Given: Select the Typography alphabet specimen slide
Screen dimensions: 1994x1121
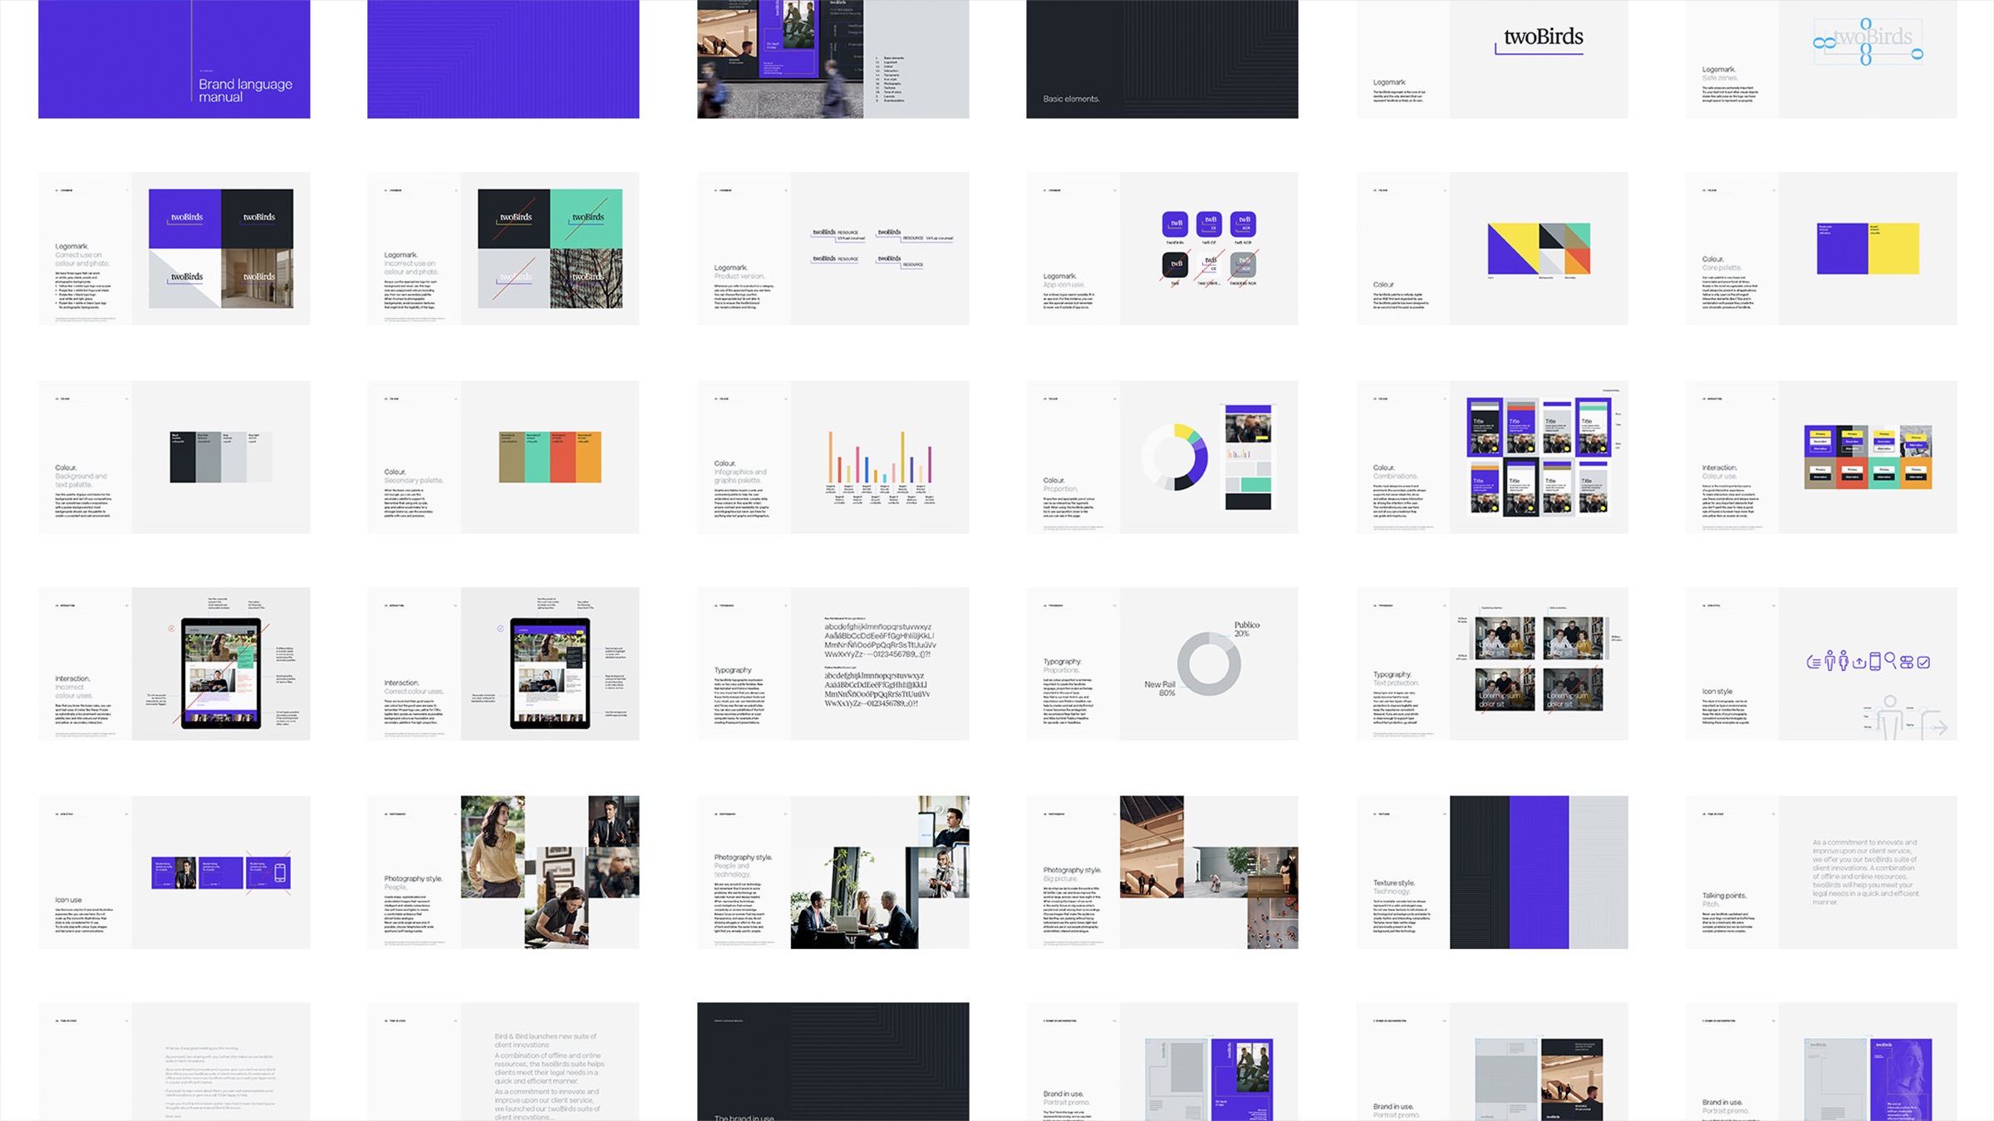Looking at the screenshot, I should [832, 663].
